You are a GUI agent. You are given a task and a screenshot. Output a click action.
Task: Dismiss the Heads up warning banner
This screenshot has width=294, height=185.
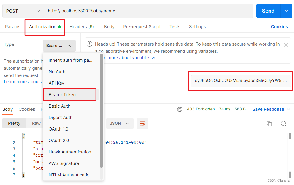(286, 45)
